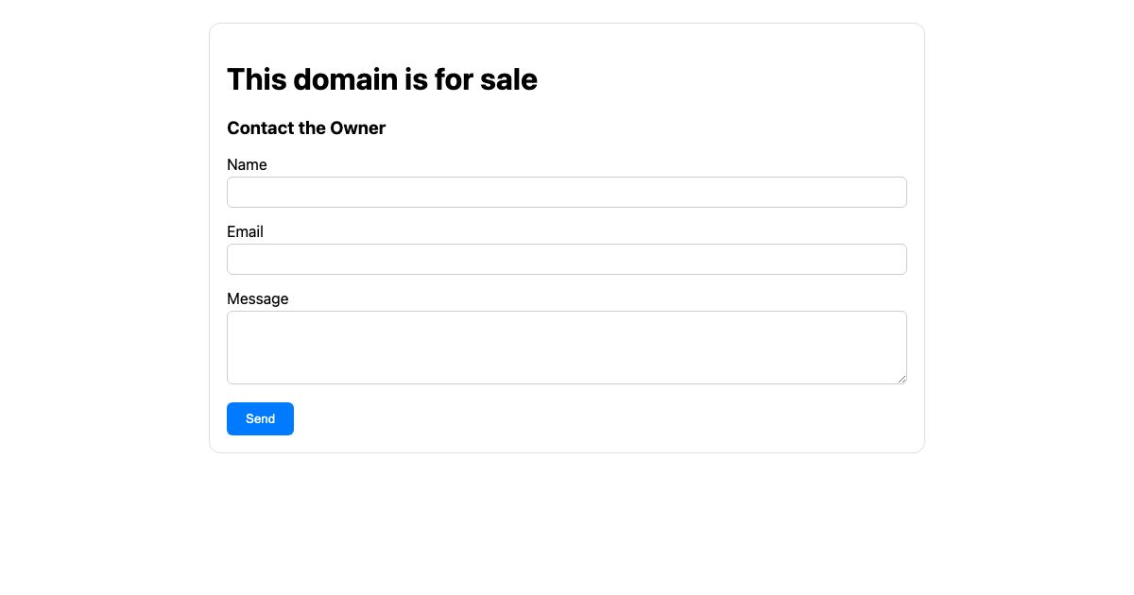Click the word 'This' in the heading

tap(256, 79)
